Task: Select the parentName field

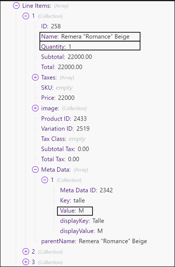Action: [94, 241]
